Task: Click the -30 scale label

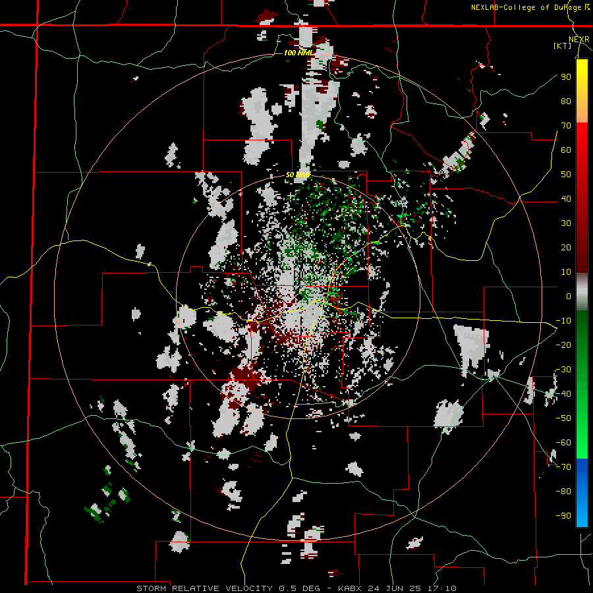Action: 563,370
